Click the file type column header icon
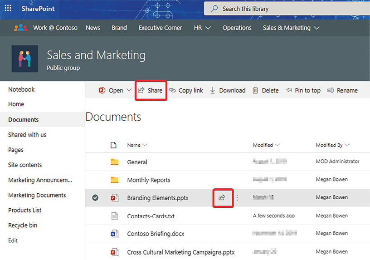Viewport: 370px width, 260px height. (x=113, y=145)
